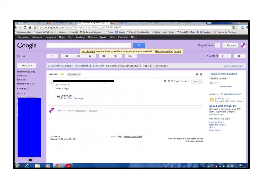
Task: Open the search options arrow in search box
Action: click(129, 45)
